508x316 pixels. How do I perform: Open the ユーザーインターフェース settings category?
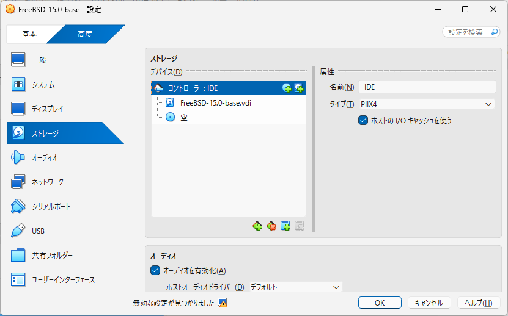click(x=65, y=279)
